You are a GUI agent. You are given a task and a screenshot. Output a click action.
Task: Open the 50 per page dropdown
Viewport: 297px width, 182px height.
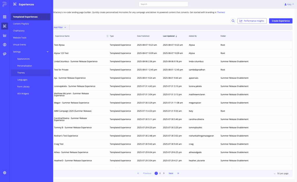[x=281, y=174]
